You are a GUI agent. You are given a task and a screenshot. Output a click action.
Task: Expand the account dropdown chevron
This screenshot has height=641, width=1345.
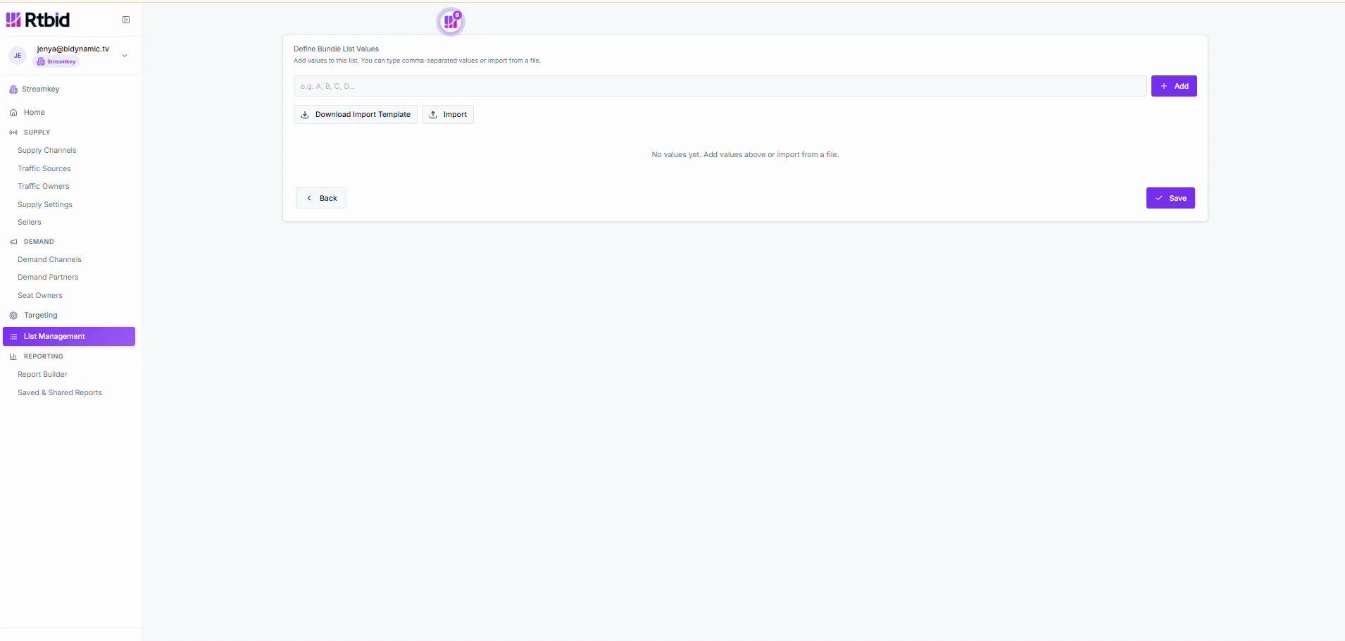click(x=125, y=56)
